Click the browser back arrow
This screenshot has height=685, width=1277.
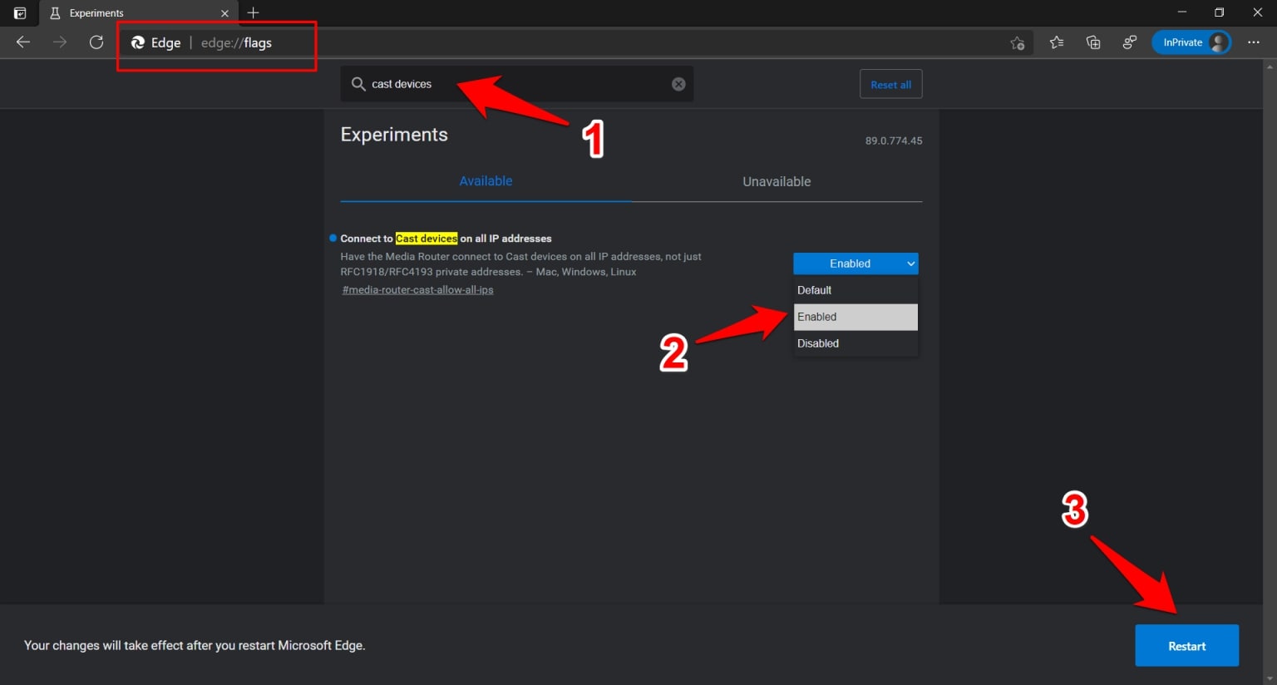[x=22, y=42]
